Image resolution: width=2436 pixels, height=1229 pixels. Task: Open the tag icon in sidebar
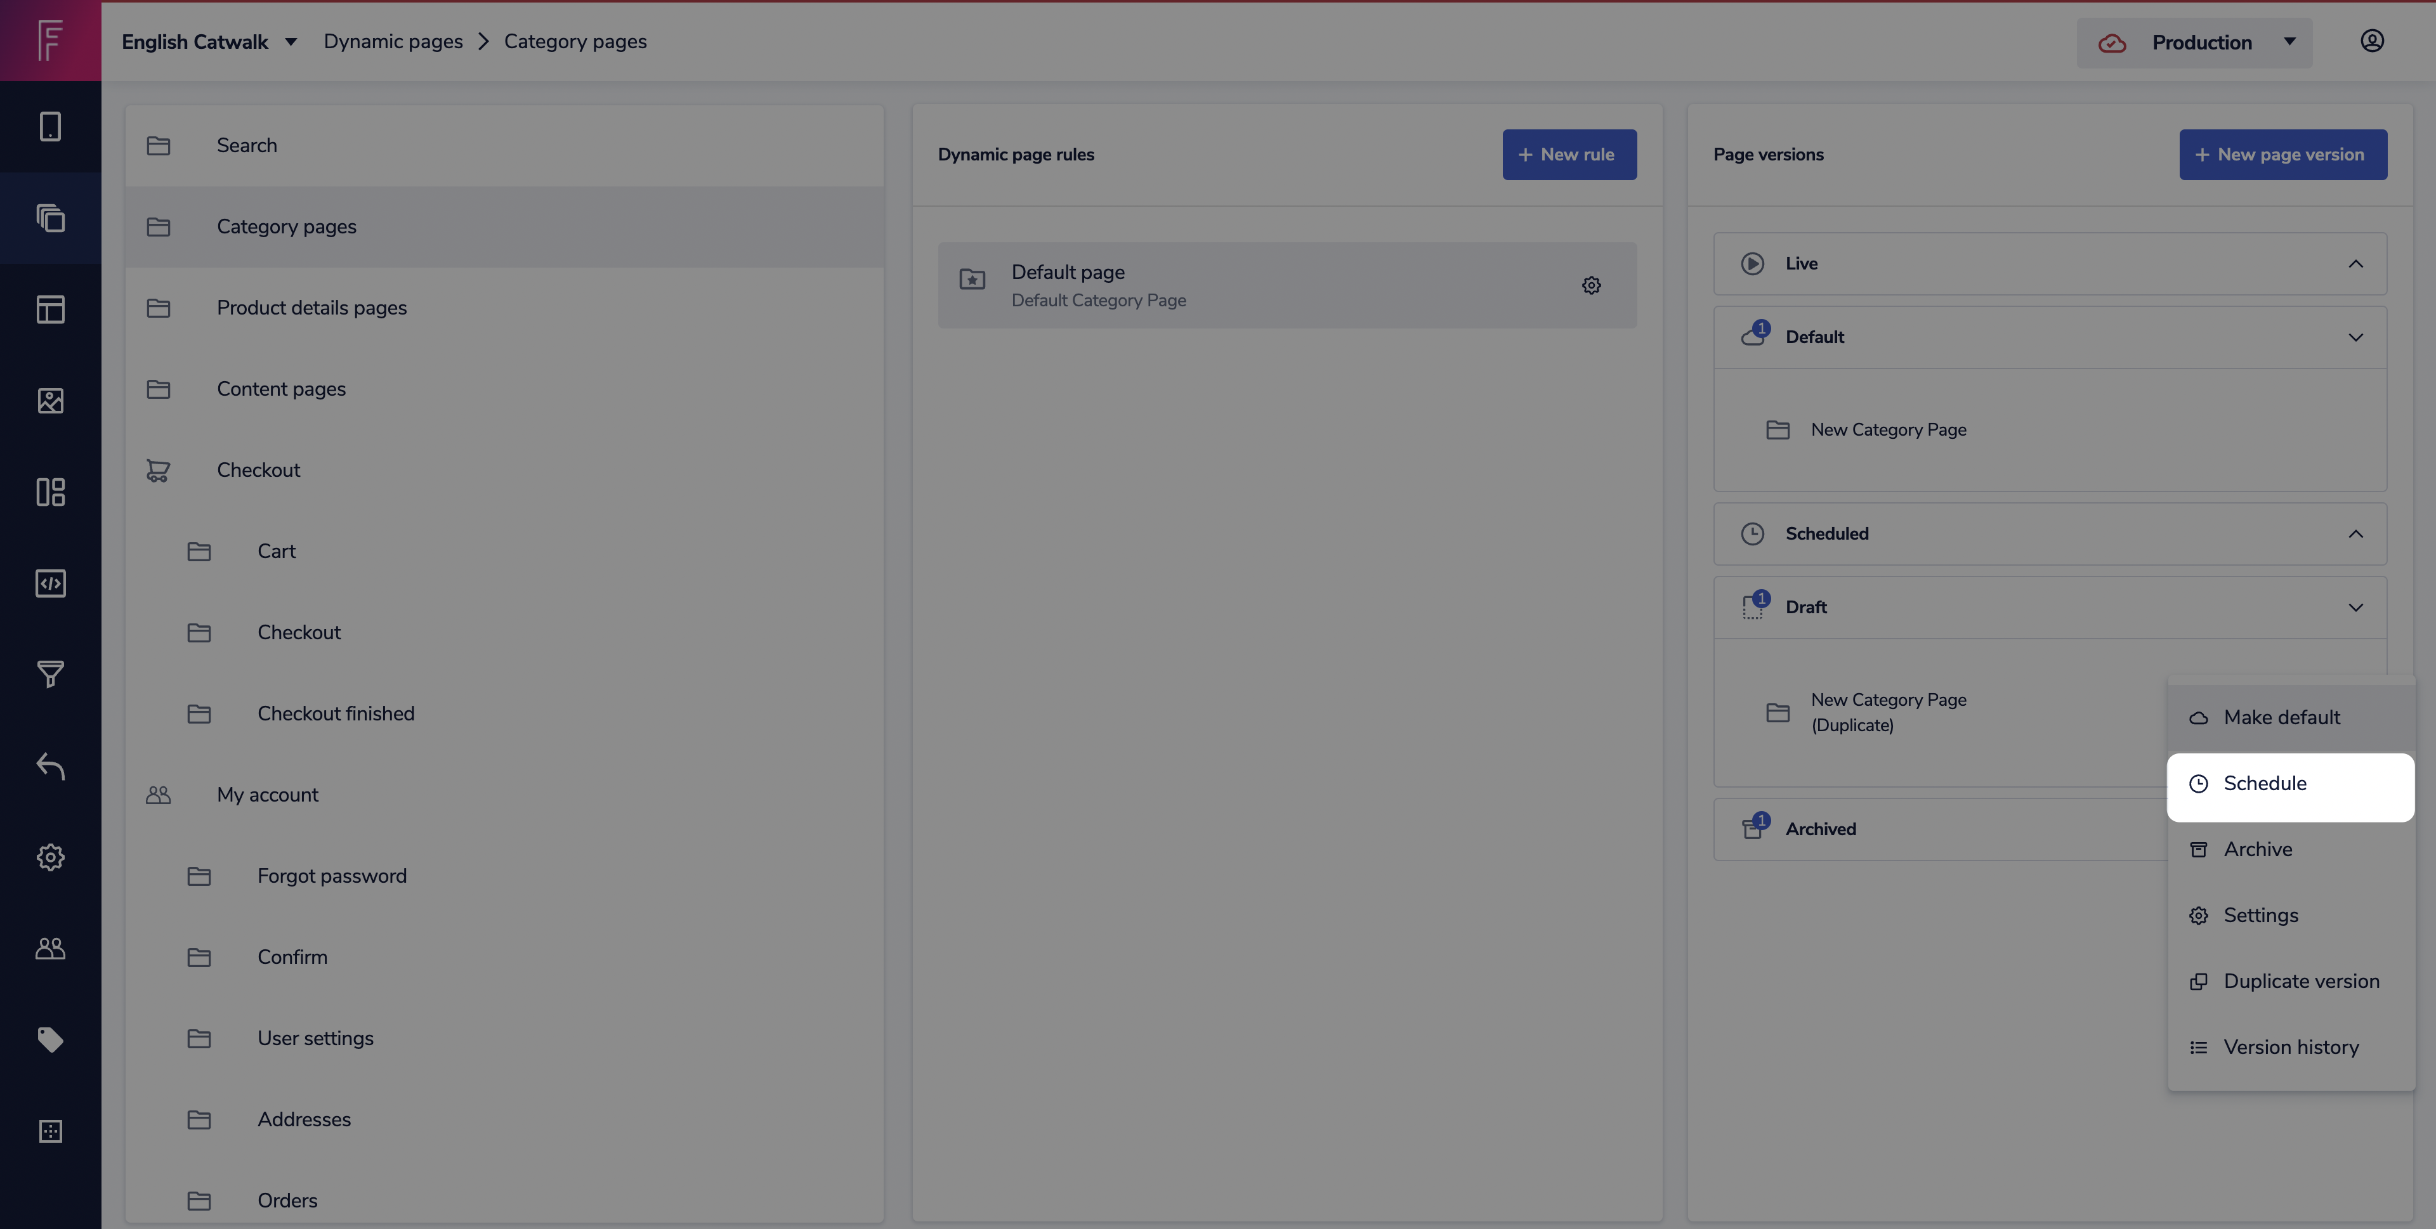coord(50,1040)
